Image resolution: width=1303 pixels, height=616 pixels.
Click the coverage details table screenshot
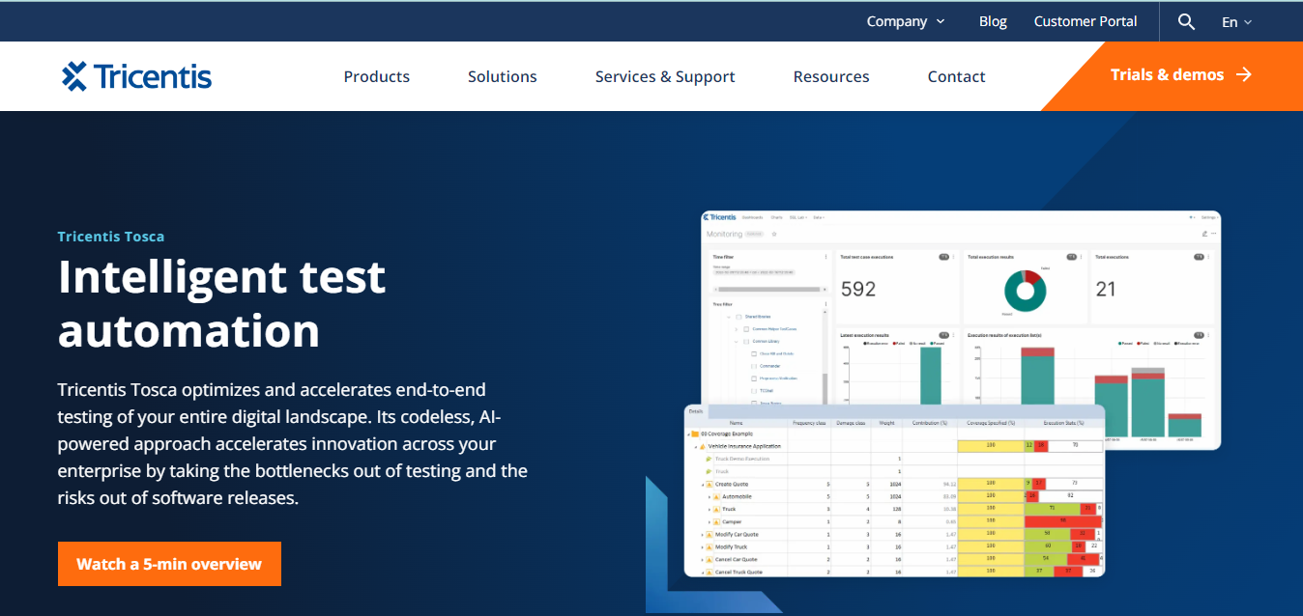[894, 490]
